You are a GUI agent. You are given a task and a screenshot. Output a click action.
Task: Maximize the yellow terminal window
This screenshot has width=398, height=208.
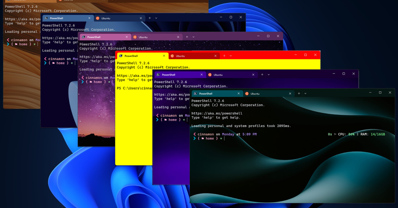click(305, 55)
